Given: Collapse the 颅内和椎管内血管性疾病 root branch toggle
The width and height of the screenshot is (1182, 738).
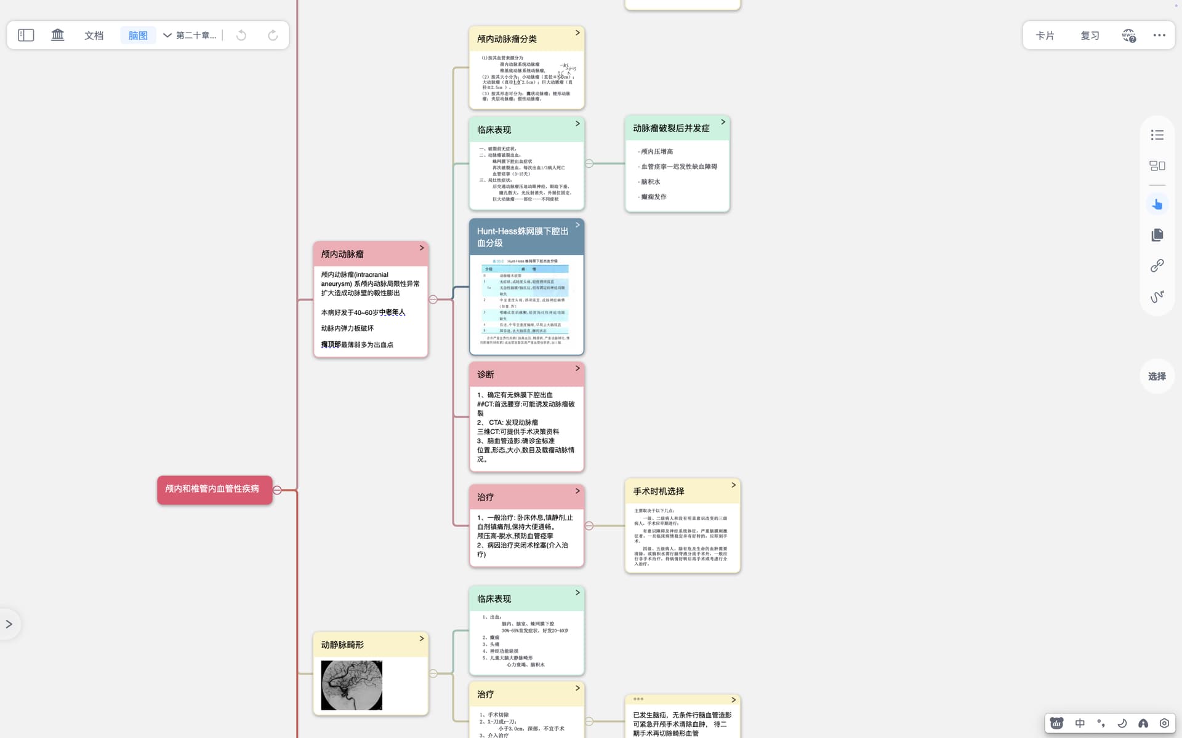Looking at the screenshot, I should click(277, 490).
